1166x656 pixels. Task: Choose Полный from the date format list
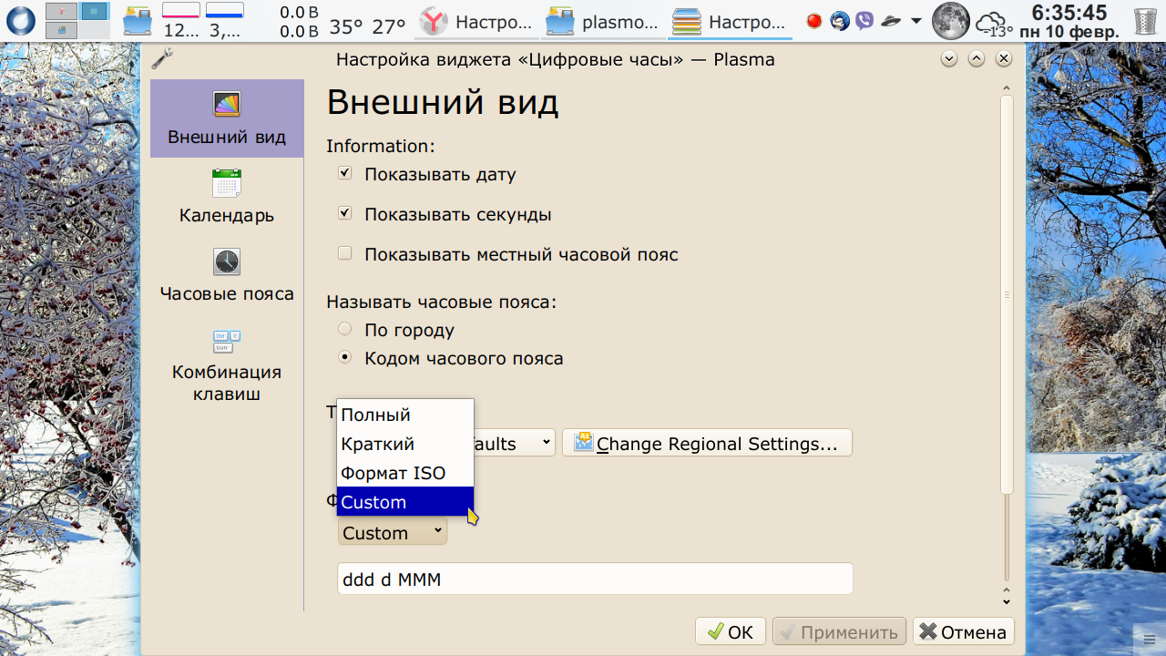[405, 415]
